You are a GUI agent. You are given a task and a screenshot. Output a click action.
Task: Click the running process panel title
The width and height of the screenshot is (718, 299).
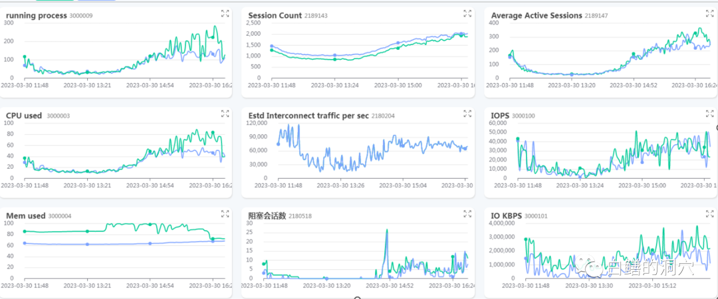click(x=36, y=15)
